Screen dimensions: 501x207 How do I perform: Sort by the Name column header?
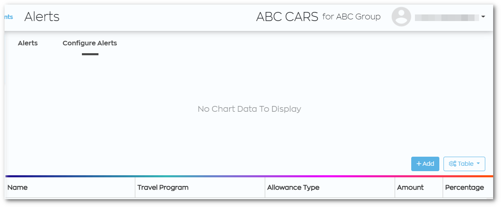click(x=17, y=187)
